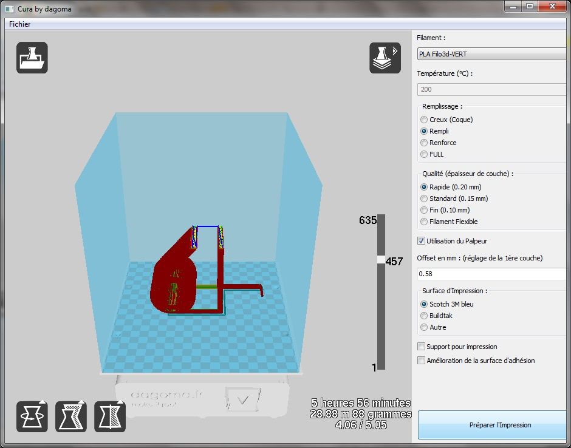Open the Filament dropdown PLA Filo3d-VERT
This screenshot has height=448, width=571.
coord(491,54)
